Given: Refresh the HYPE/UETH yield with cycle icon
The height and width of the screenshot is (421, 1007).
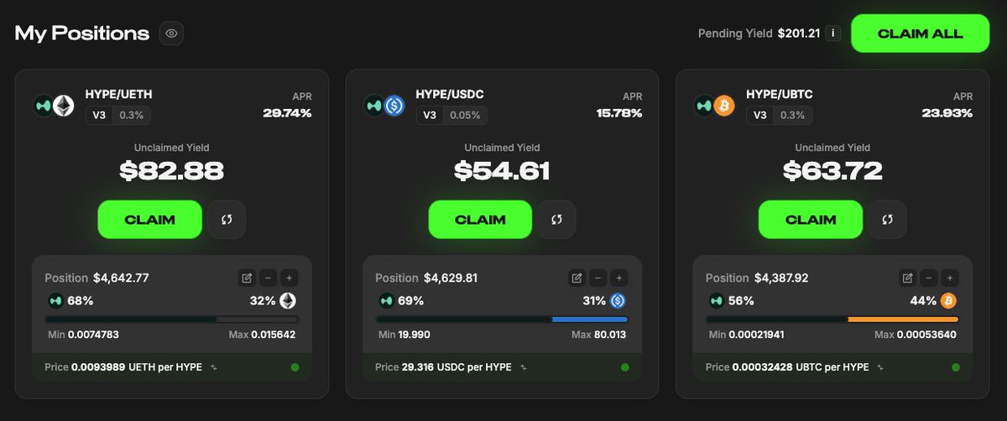Looking at the screenshot, I should pos(227,220).
